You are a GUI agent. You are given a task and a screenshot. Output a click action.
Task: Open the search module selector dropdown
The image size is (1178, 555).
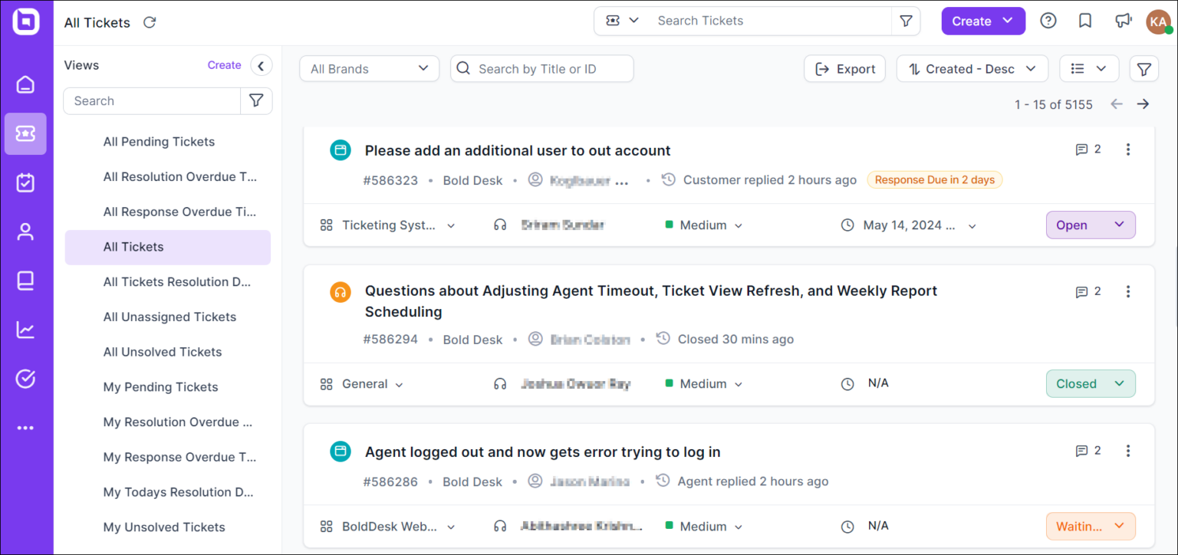point(622,21)
